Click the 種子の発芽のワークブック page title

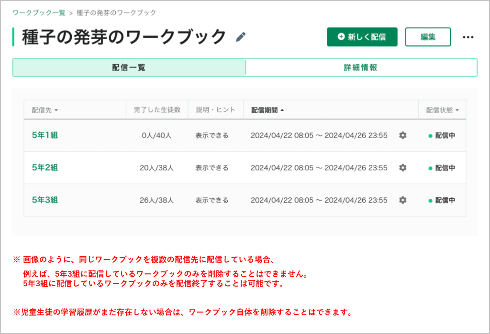tap(124, 37)
